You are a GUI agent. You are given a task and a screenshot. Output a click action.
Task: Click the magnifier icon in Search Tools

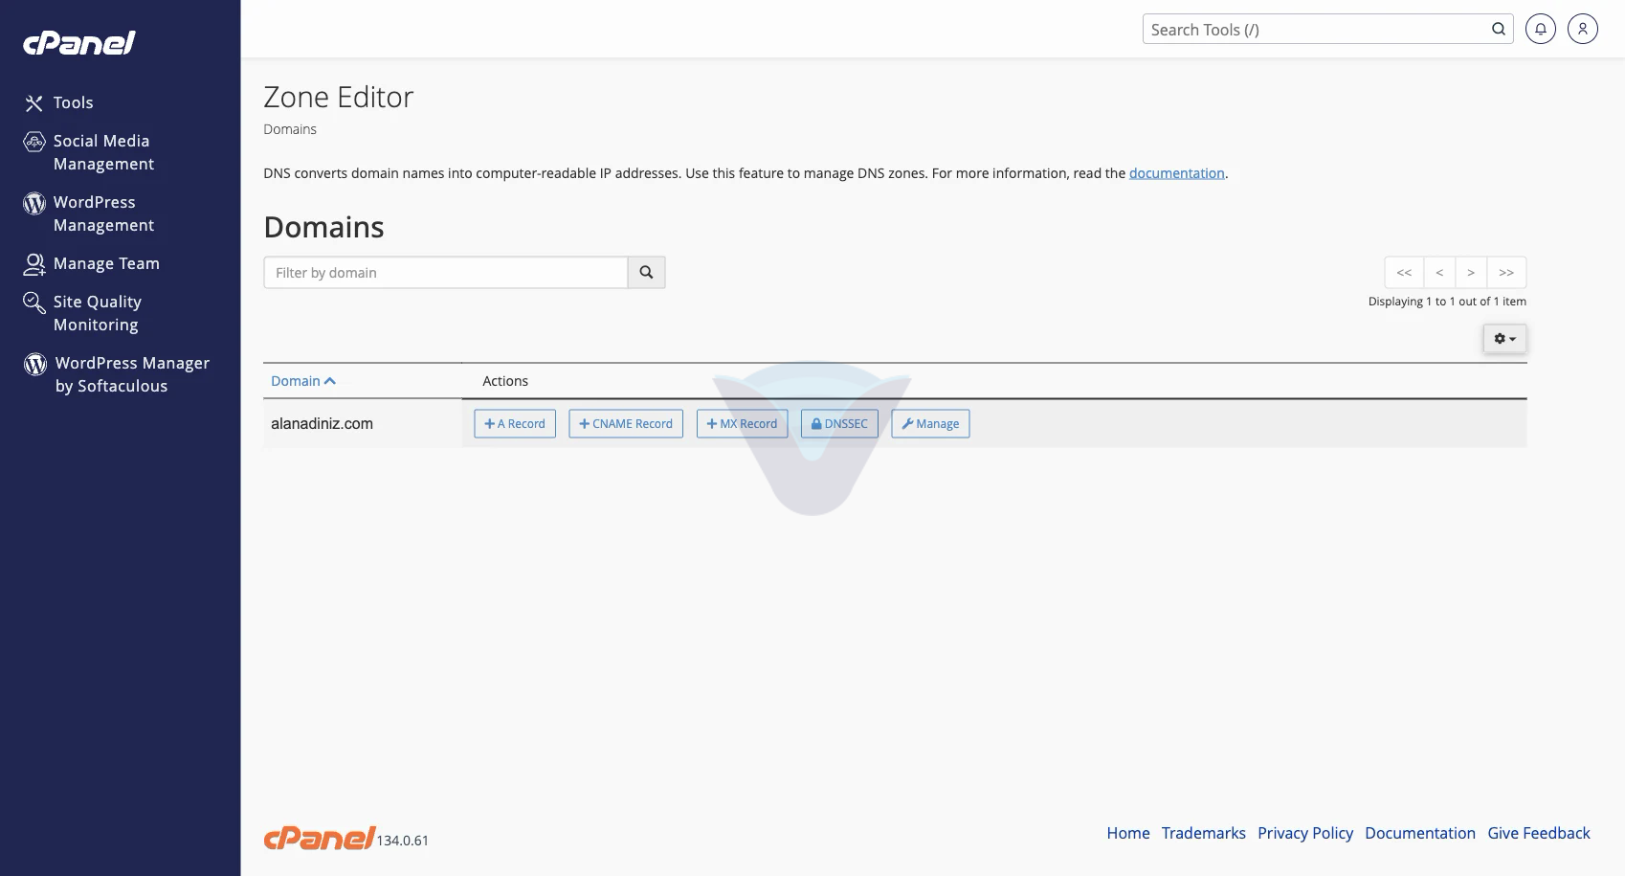(x=1499, y=29)
